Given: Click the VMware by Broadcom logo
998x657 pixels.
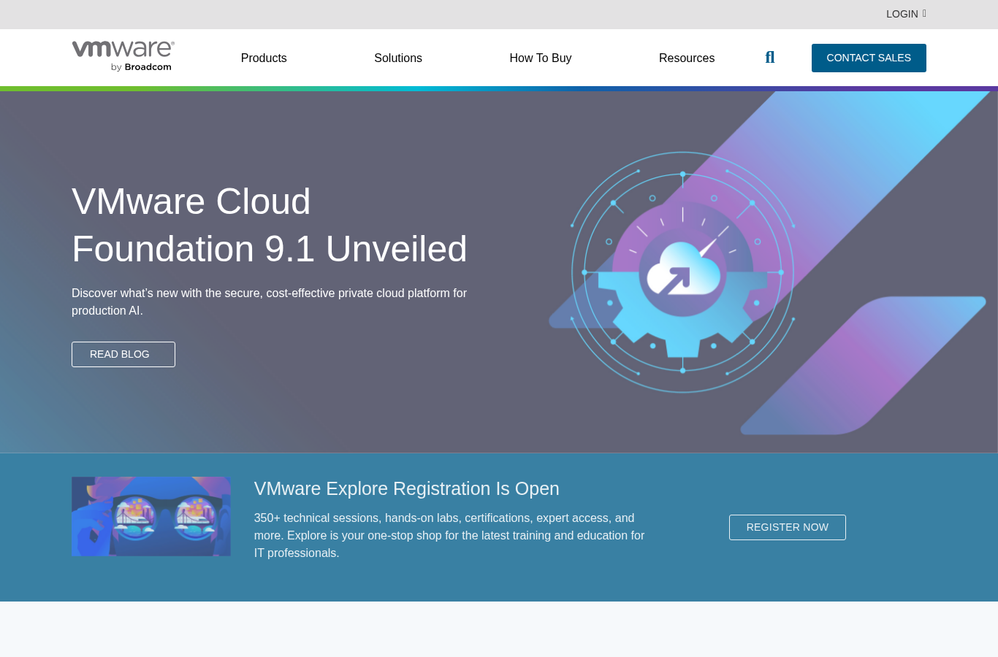Looking at the screenshot, I should 123,56.
